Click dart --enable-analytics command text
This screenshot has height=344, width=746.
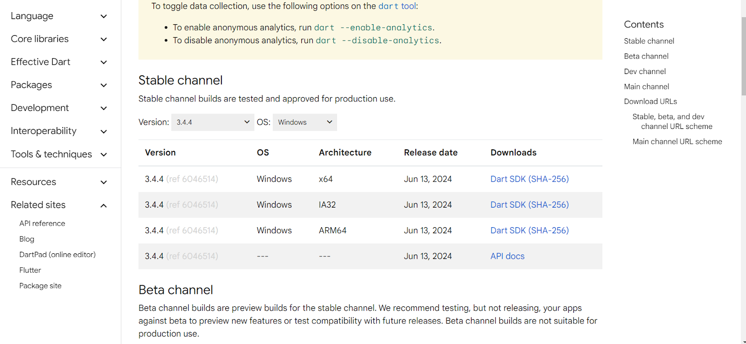(x=373, y=28)
